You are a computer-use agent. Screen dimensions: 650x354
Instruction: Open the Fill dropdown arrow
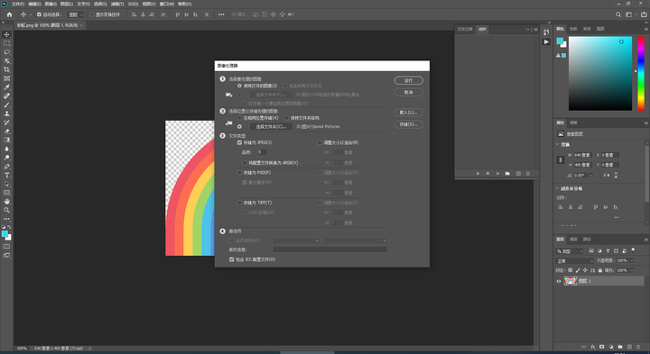(632, 270)
